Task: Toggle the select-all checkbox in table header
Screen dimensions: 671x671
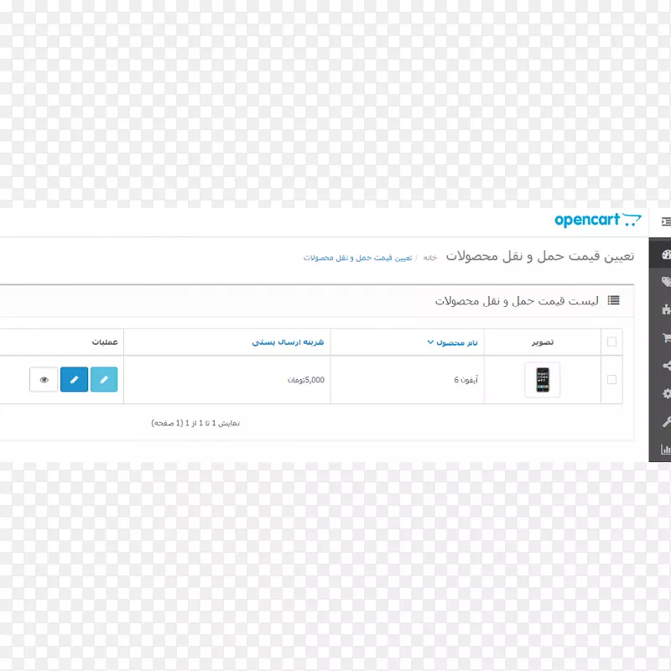Action: (x=611, y=341)
